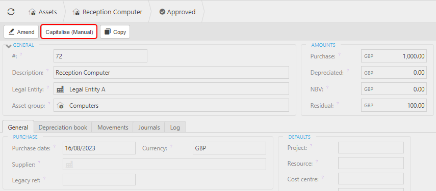Viewport: 436px width, 191px height.
Task: Click the Description field Reception Computer
Action: click(171, 73)
